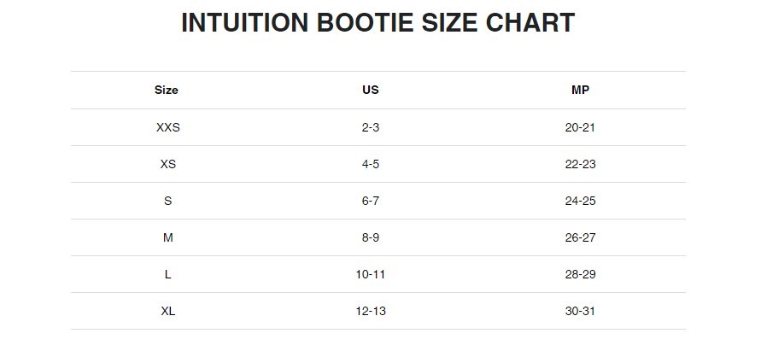Click the Intuition Bootie Size Chart title
761x351 pixels.
pos(378,23)
